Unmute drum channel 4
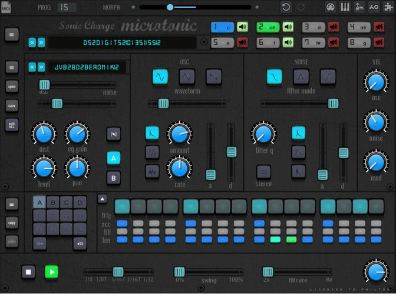The width and height of the screenshot is (396, 294). [x=379, y=27]
